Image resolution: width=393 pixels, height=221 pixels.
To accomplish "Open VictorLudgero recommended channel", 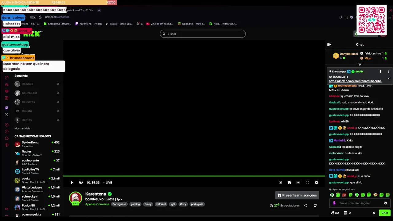I will point(37,189).
